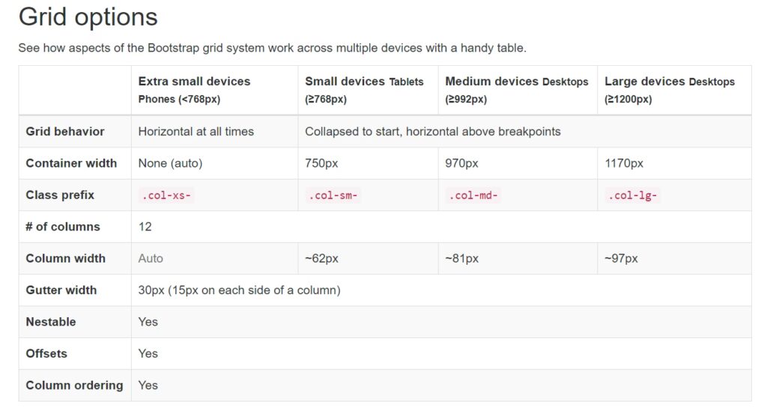Click the .col-xs- class prefix code
This screenshot has width=767, height=413.
coord(166,196)
